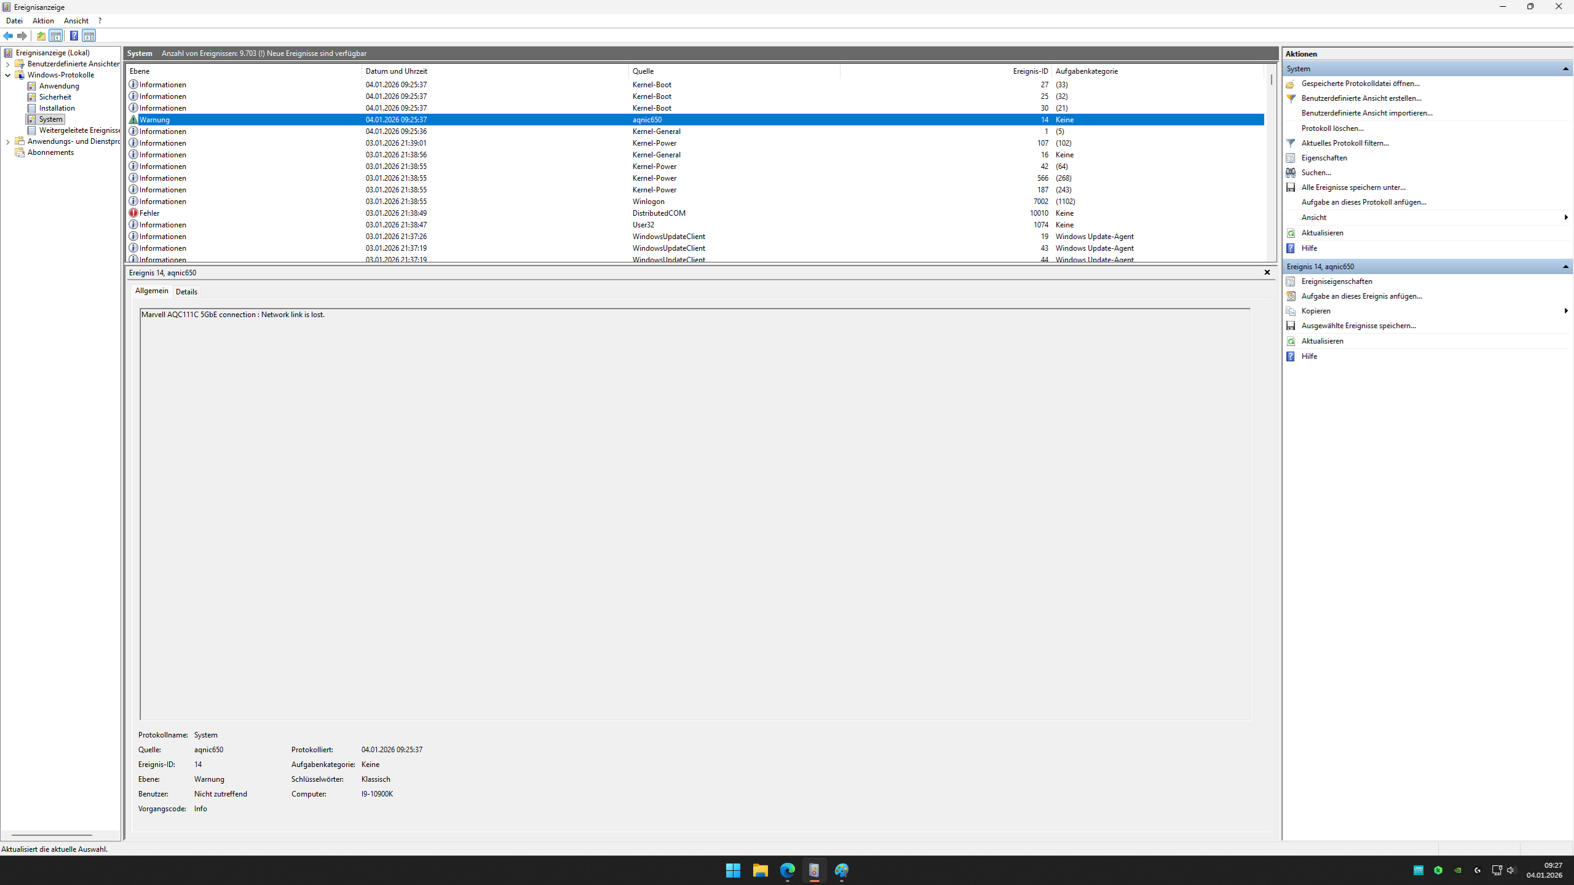The image size is (1574, 885).
Task: Expand Benutzerdefinierte Ansichten tree node
Action: pyautogui.click(x=7, y=64)
